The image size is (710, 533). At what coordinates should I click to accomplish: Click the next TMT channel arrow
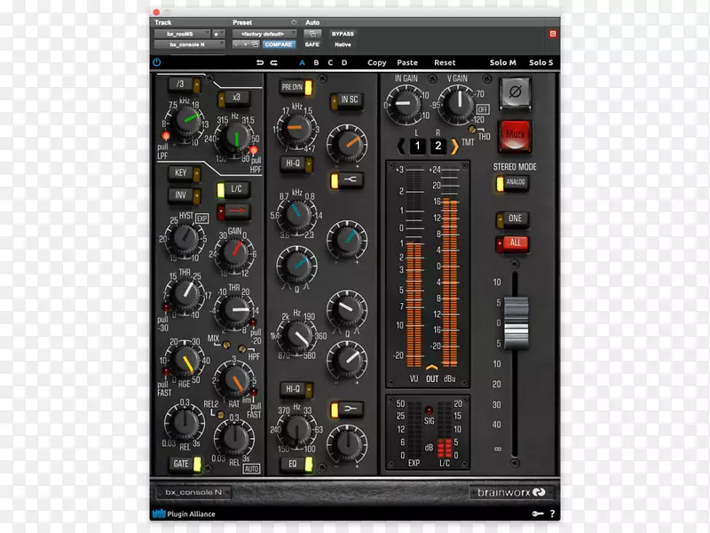click(x=455, y=146)
